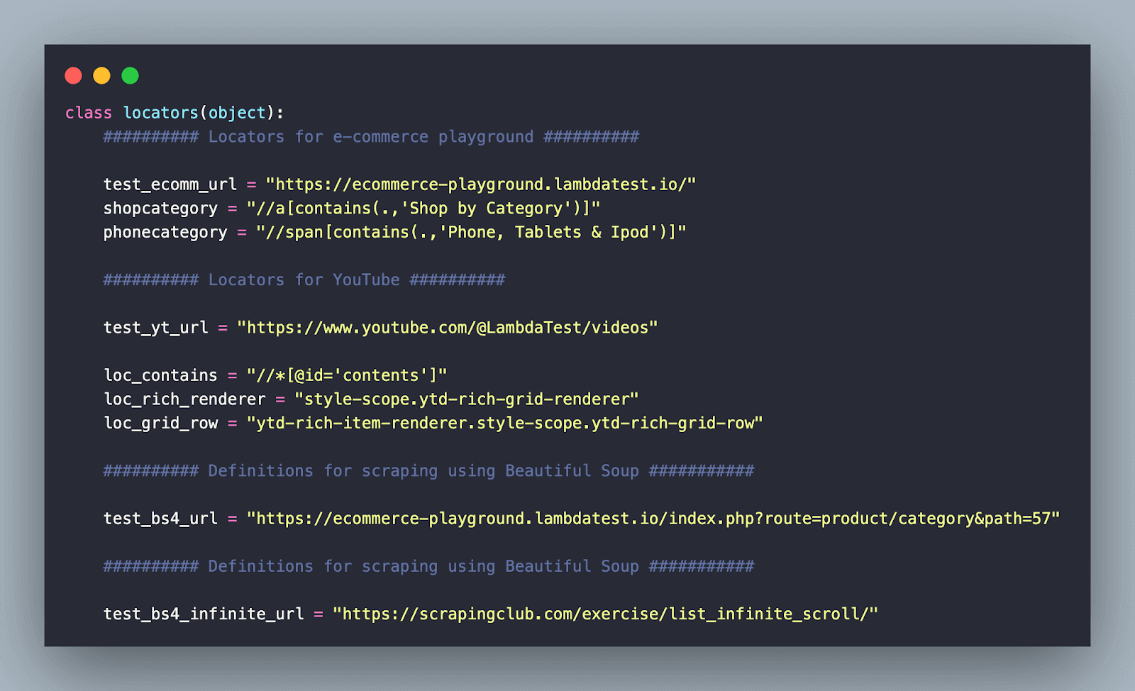Select the loc_grid_row string value
This screenshot has width=1135, height=691.
pyautogui.click(x=504, y=422)
